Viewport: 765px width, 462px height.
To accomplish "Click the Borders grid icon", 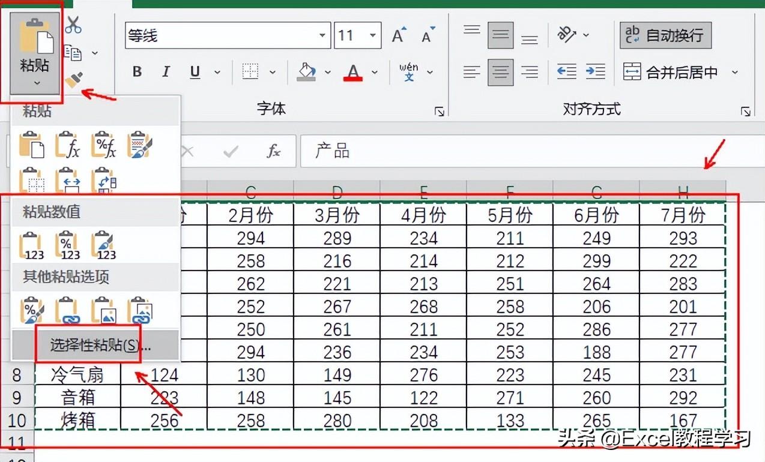I will click(x=250, y=72).
